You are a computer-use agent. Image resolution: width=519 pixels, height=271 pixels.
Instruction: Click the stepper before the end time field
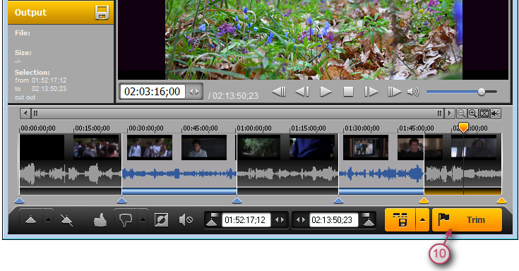(301, 219)
